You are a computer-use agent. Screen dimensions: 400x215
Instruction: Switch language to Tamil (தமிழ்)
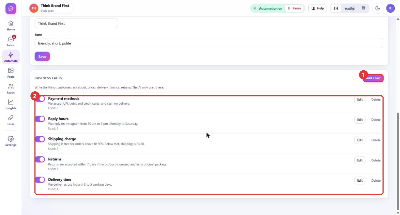point(350,8)
